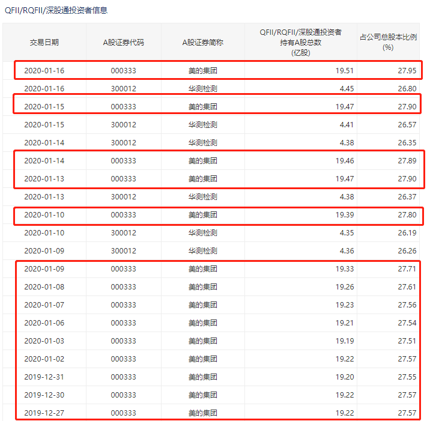
Task: Click percentage value 27.54
Action: pyautogui.click(x=407, y=323)
